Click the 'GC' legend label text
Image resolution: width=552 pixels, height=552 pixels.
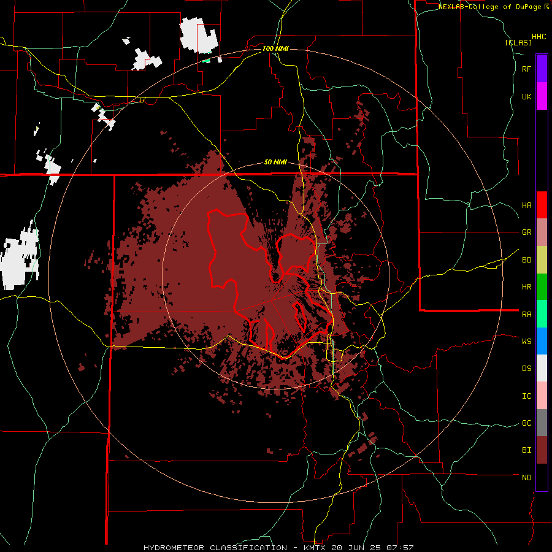[526, 423]
